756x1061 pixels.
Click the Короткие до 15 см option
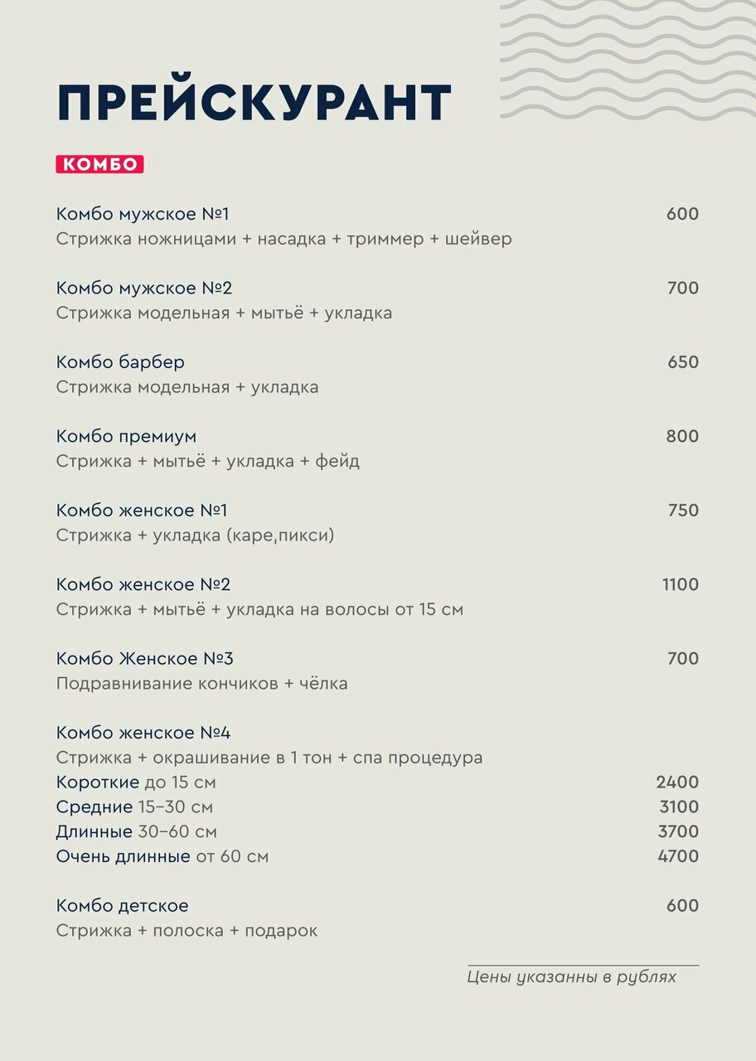[136, 782]
